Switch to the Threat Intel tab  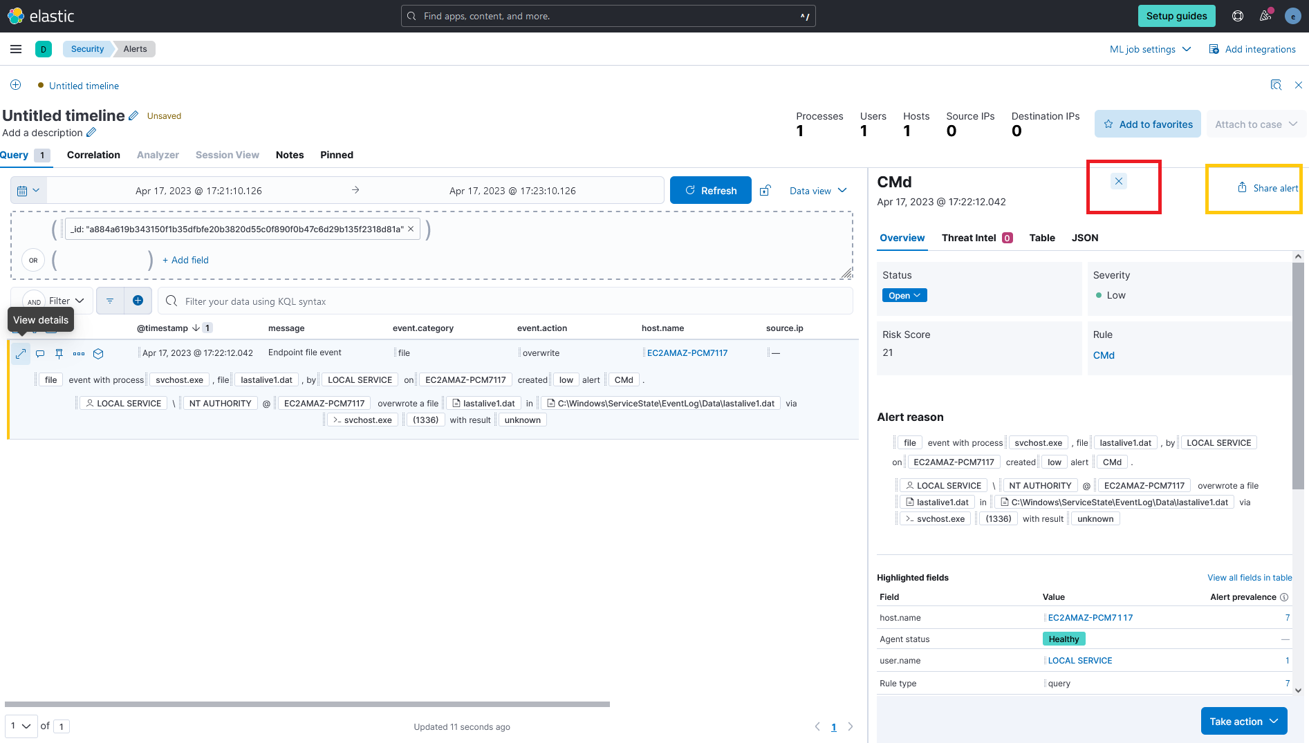970,238
